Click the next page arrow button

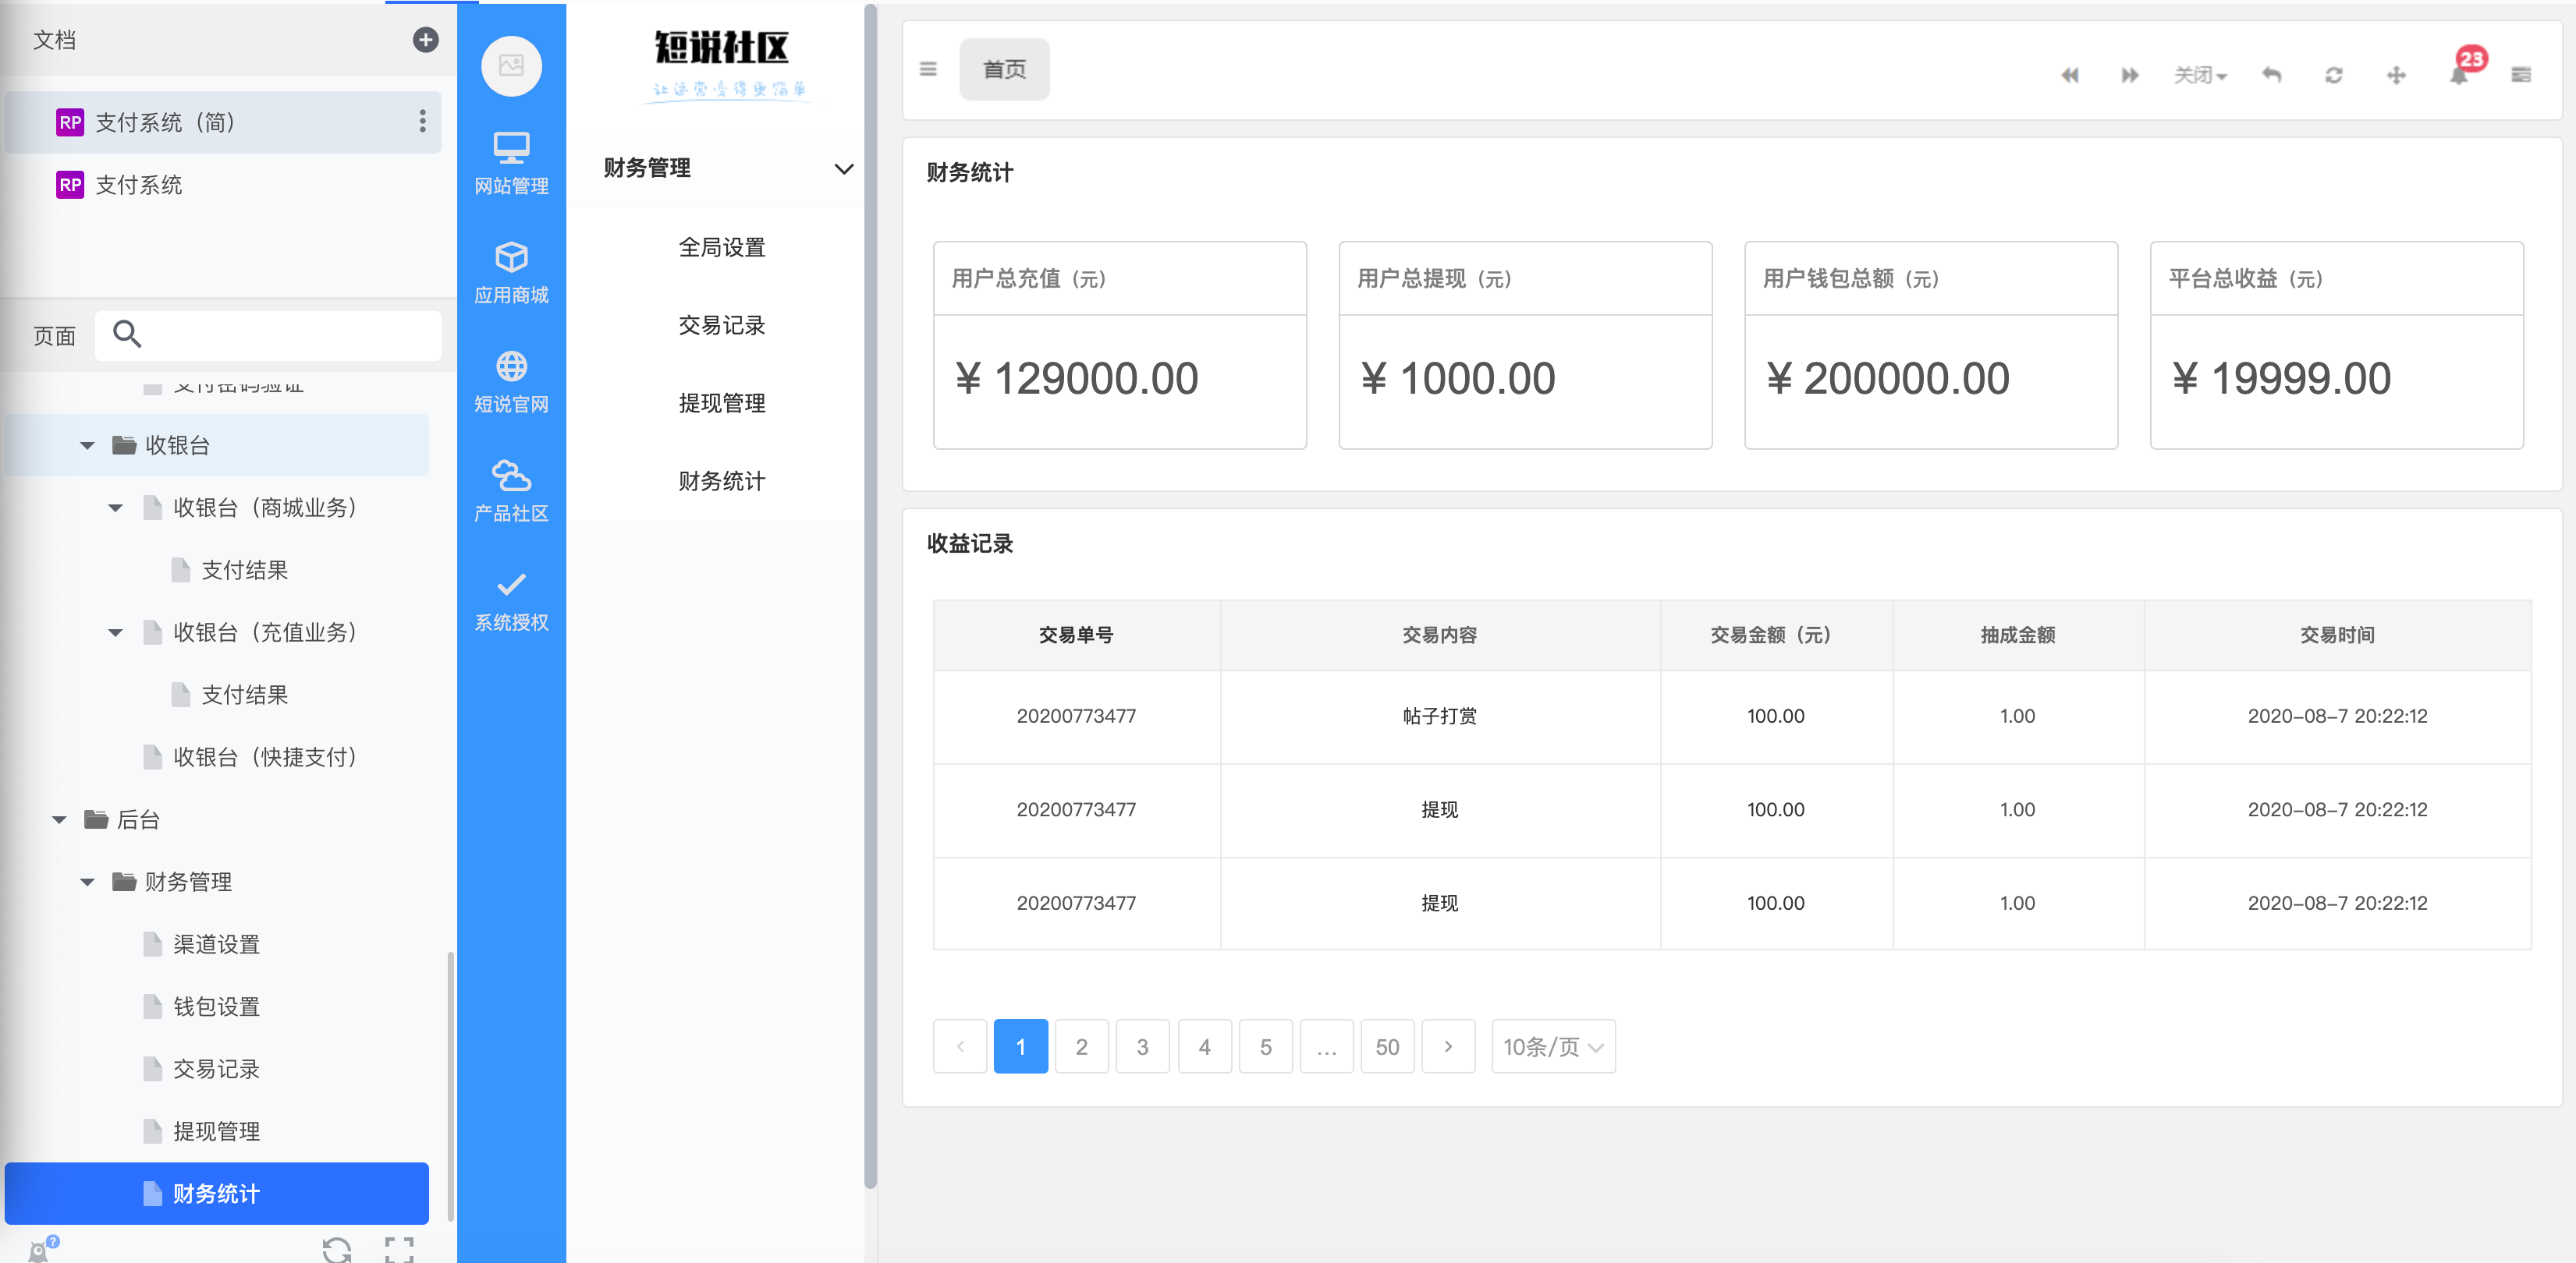pyautogui.click(x=1448, y=1046)
